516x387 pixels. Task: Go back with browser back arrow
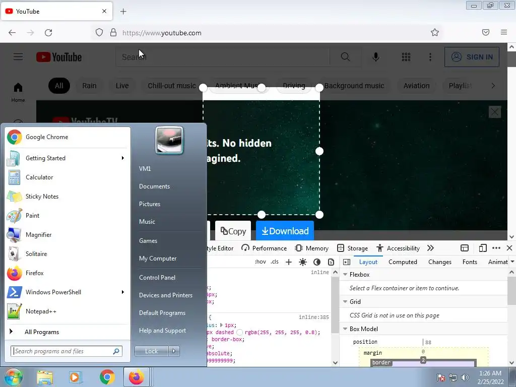tap(12, 33)
